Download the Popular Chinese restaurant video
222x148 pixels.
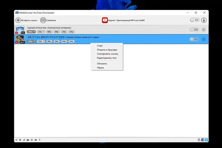pyautogui.click(x=204, y=39)
